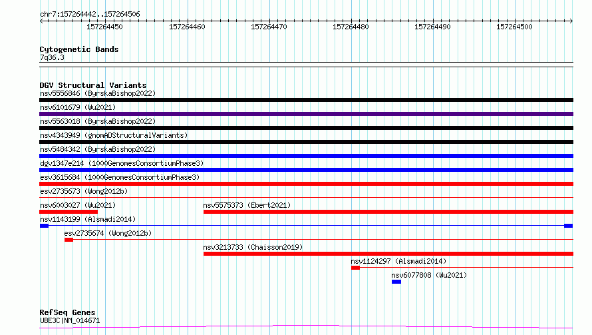This screenshot has width=592, height=335.
Task: Open esv2735673 (Wong2012b) variant label
Action: [84, 191]
